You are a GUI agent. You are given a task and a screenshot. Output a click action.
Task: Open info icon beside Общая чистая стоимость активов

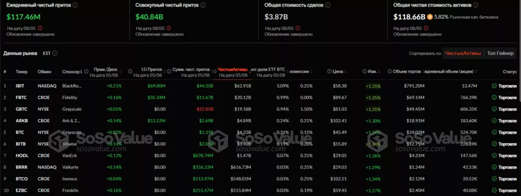(x=476, y=5)
